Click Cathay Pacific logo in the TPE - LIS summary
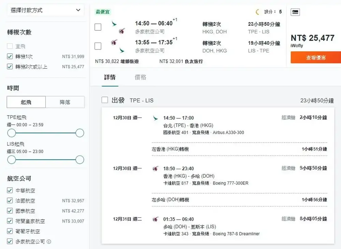This screenshot has width=341, height=249. pos(114,24)
